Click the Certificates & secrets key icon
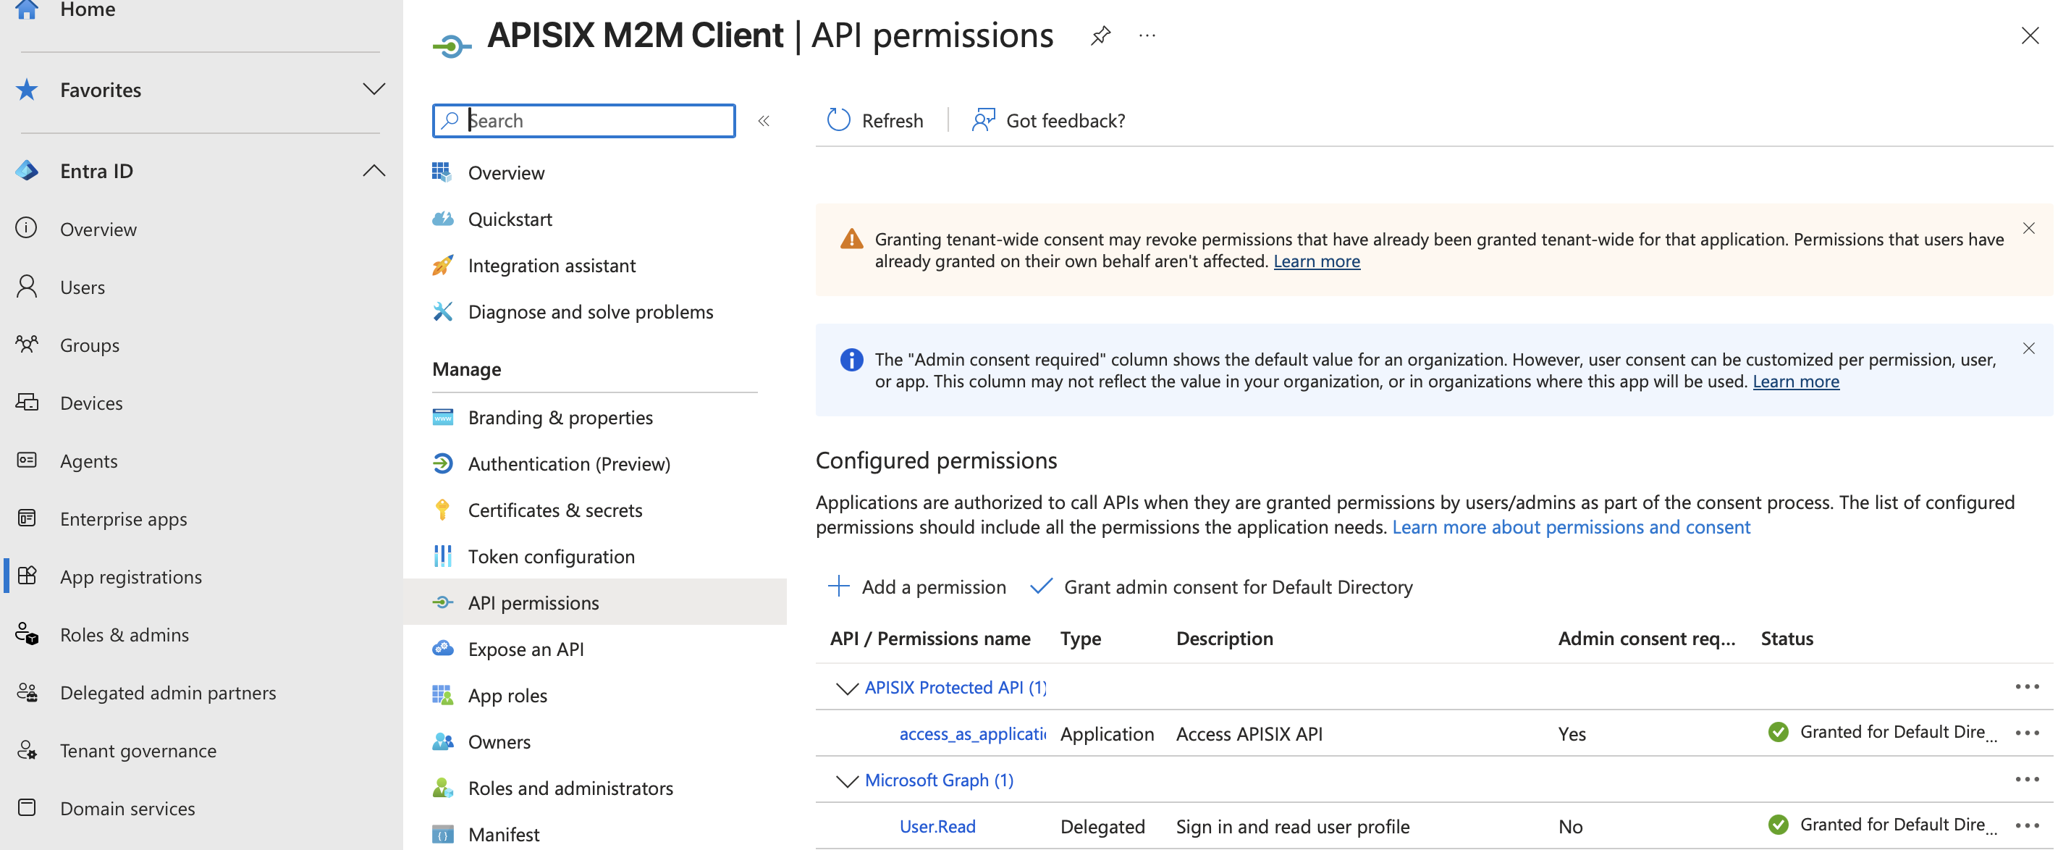The height and width of the screenshot is (850, 2071). 442,510
